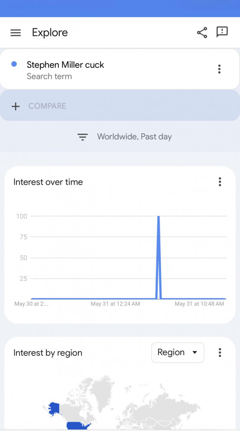Click the spike peak on the chart
Viewport: 240px width, 431px height.
pos(158,217)
